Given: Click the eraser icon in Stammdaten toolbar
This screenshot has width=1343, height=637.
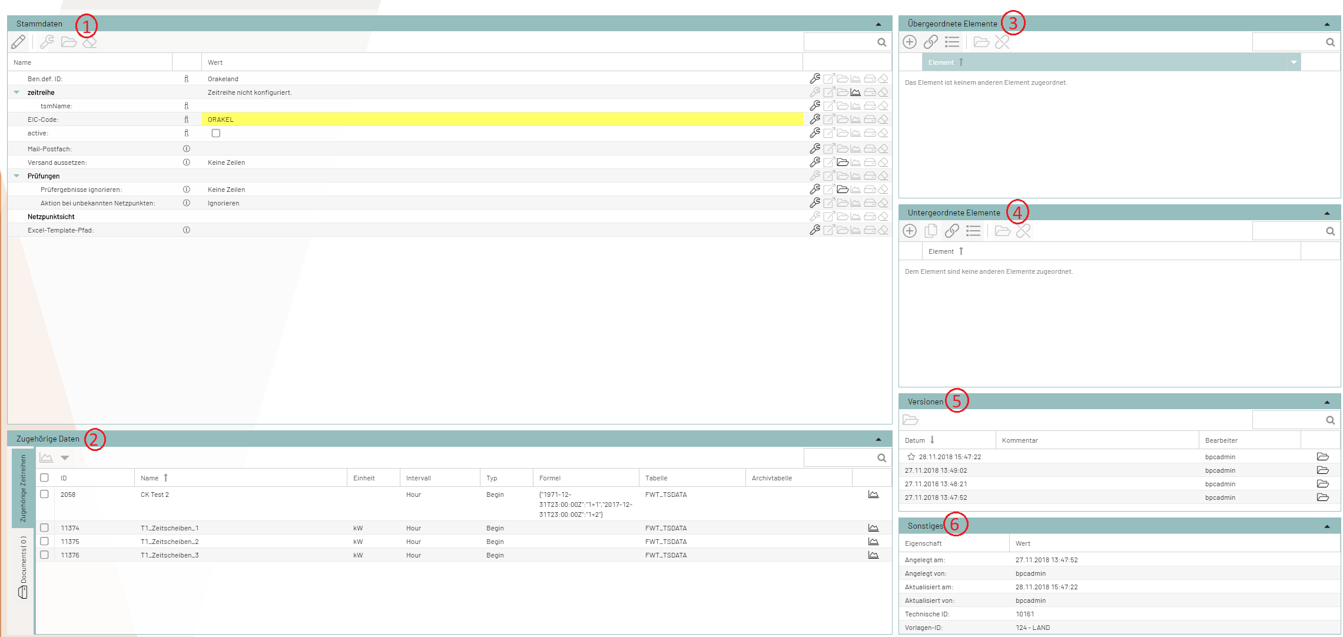Looking at the screenshot, I should coord(89,42).
